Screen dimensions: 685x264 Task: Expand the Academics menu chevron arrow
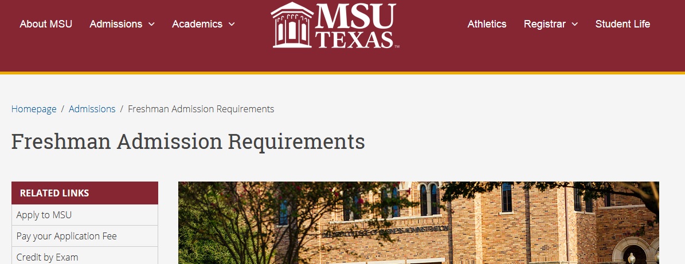click(232, 24)
